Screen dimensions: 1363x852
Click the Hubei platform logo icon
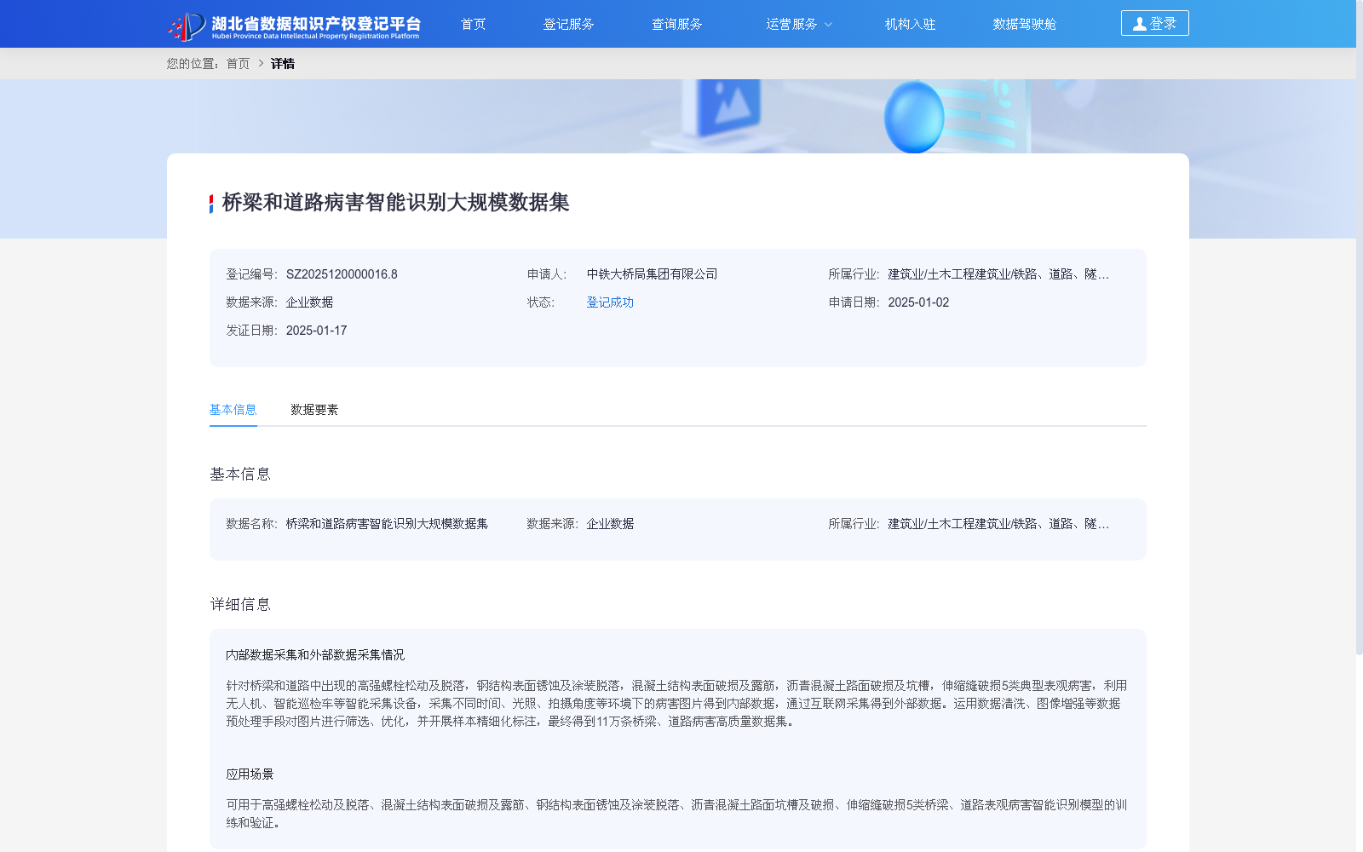click(x=187, y=26)
